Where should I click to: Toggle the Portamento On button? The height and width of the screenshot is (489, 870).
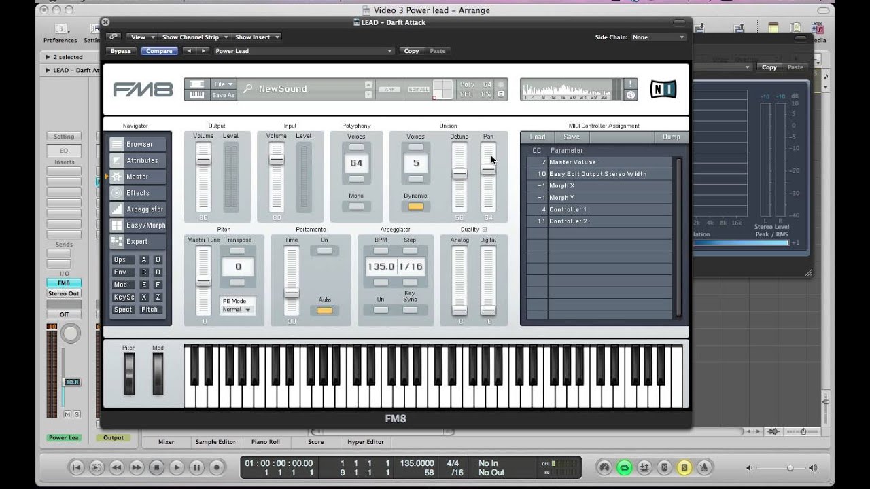tap(325, 251)
